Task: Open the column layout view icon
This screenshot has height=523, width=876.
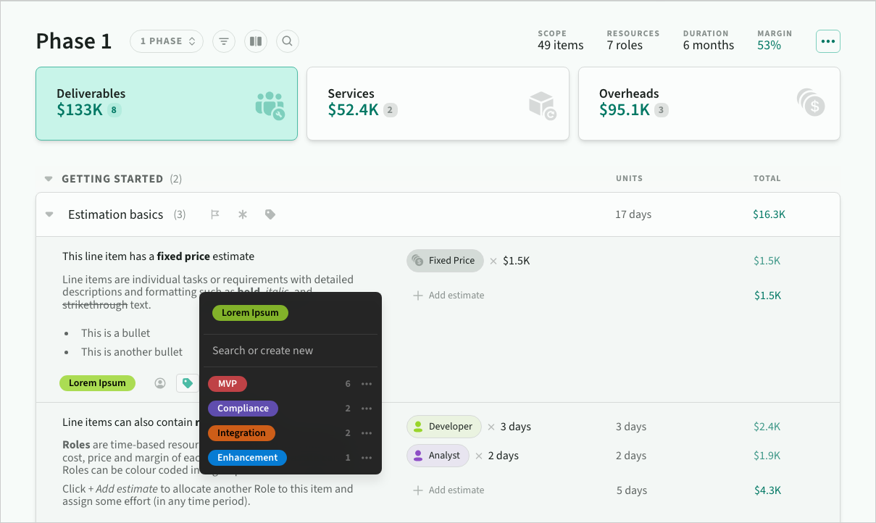Action: coord(256,41)
